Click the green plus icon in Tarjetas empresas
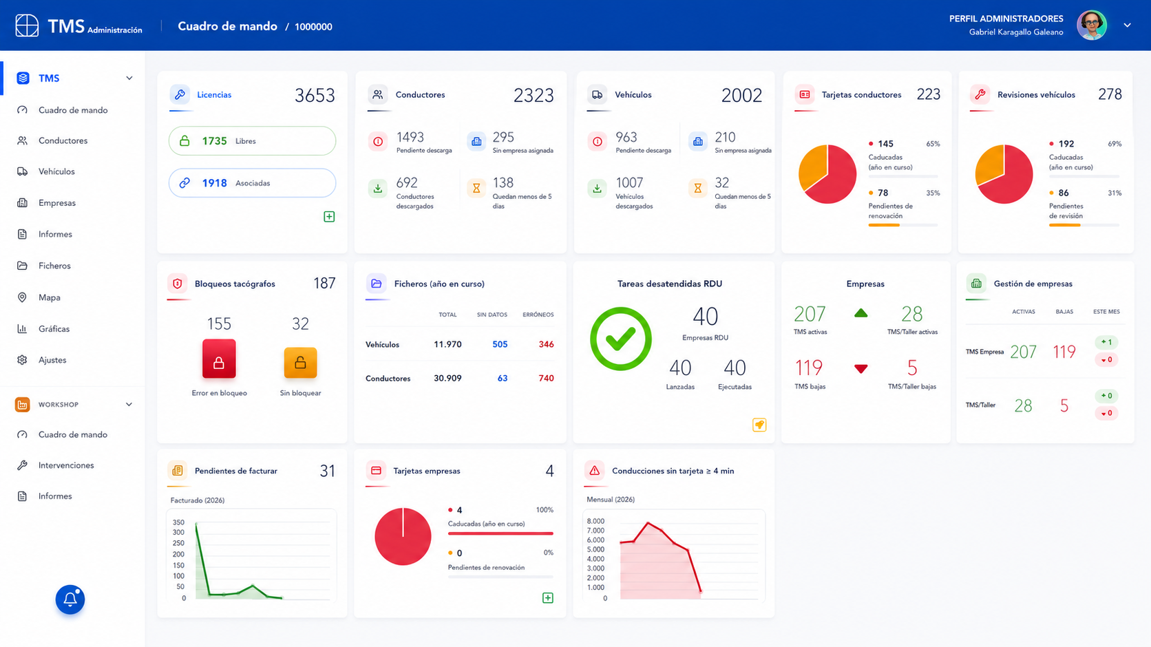This screenshot has height=647, width=1151. (x=548, y=598)
